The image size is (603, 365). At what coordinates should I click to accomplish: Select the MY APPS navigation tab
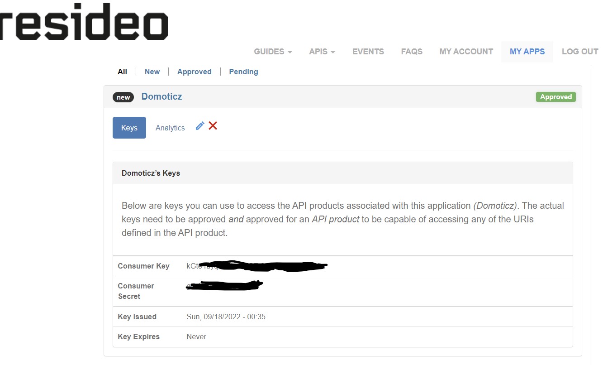(527, 52)
